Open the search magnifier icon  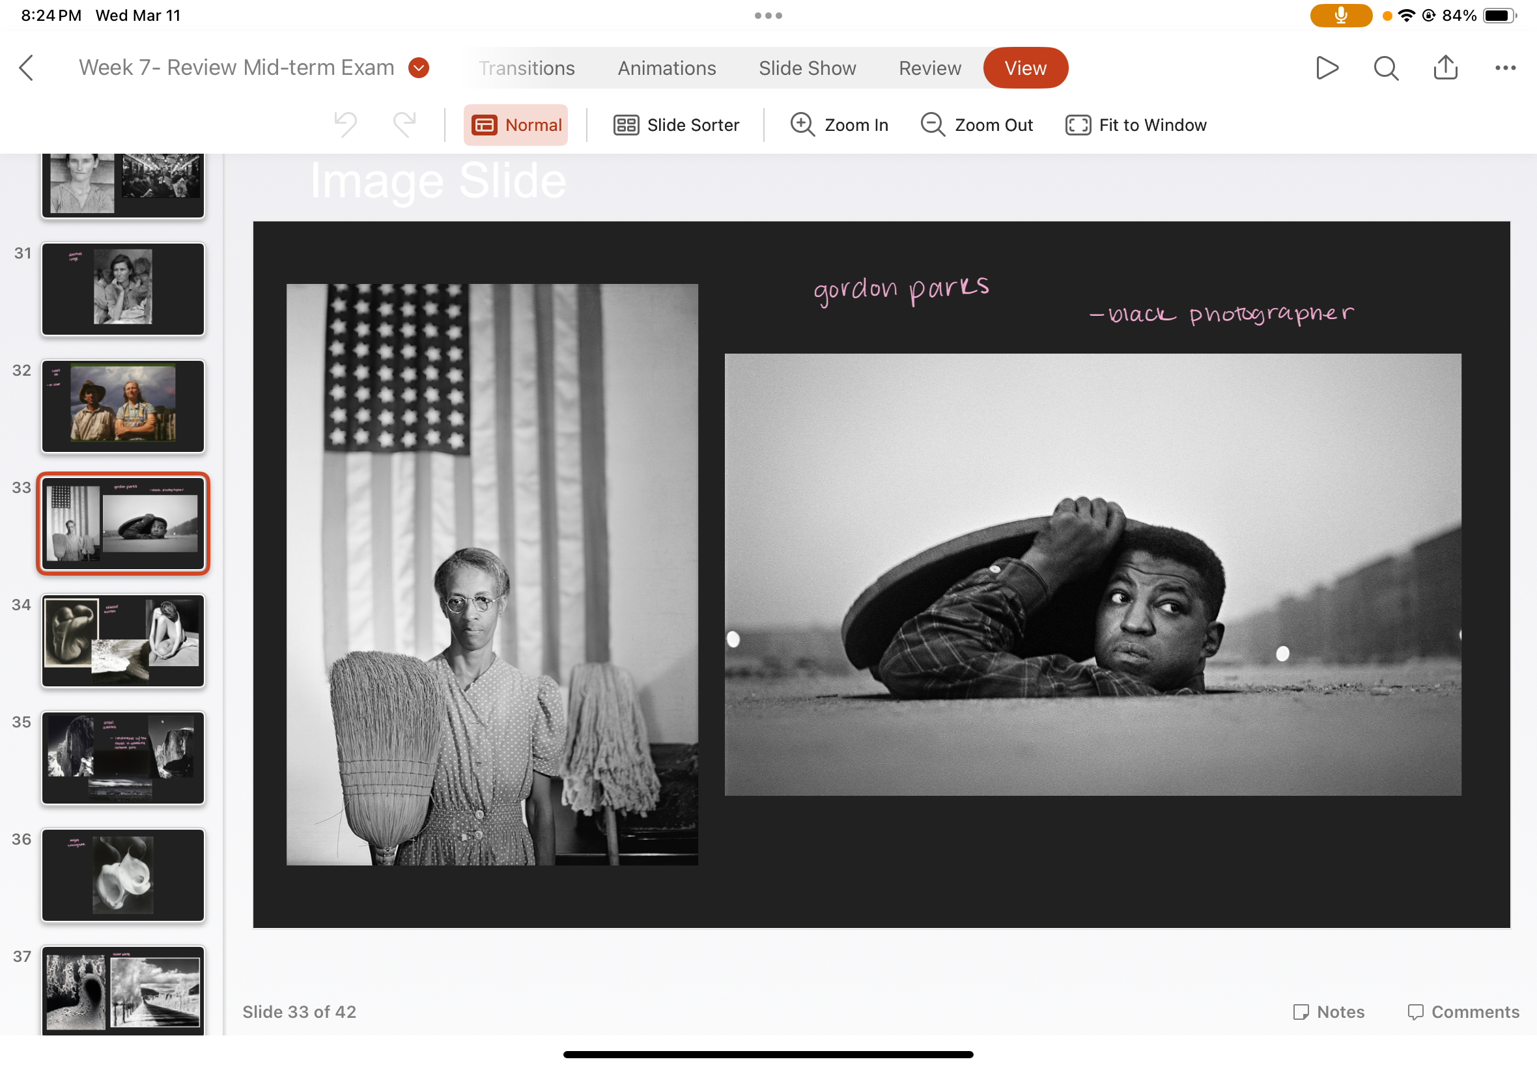pyautogui.click(x=1385, y=68)
